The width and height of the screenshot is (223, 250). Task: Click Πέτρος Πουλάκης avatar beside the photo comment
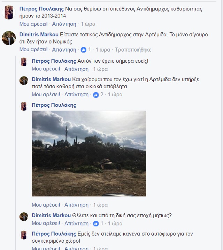click(x=24, y=106)
